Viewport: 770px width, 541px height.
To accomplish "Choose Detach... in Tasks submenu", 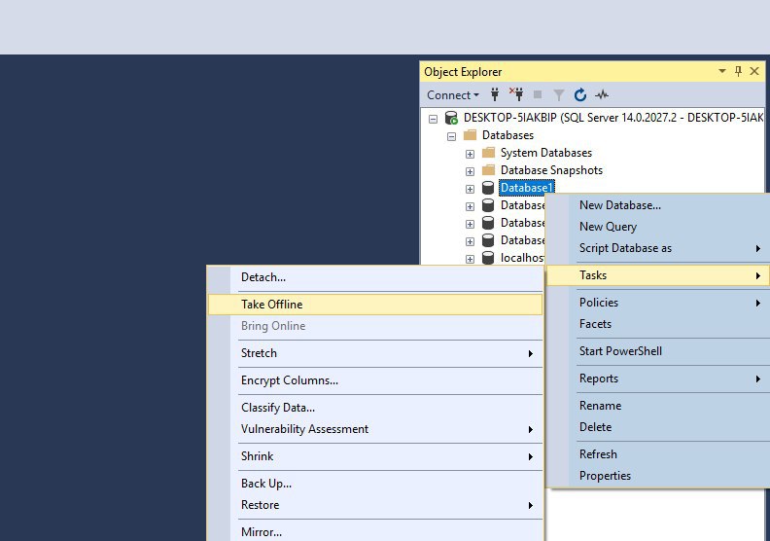I will 375,277.
